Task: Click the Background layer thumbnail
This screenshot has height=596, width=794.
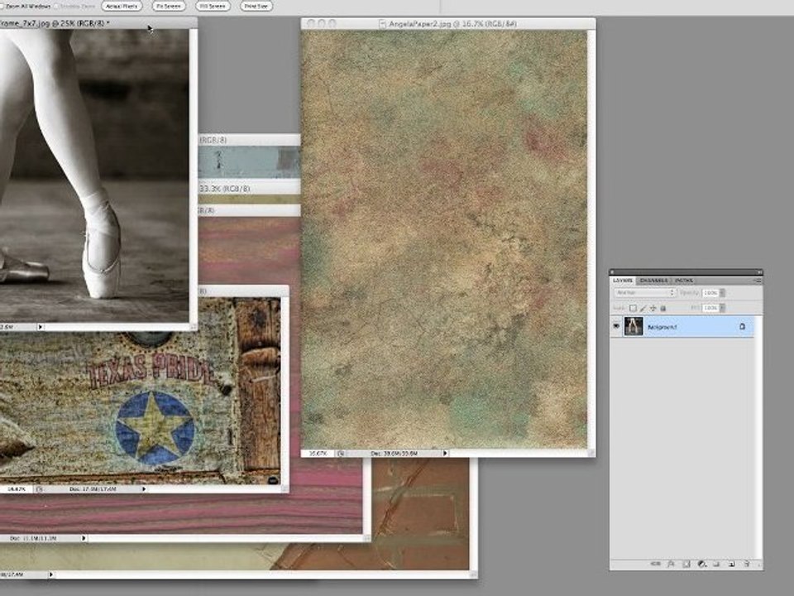Action: [x=634, y=326]
